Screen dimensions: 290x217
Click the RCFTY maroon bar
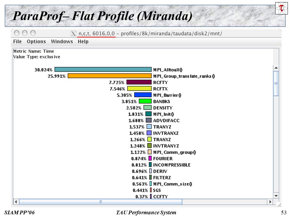coord(139,82)
